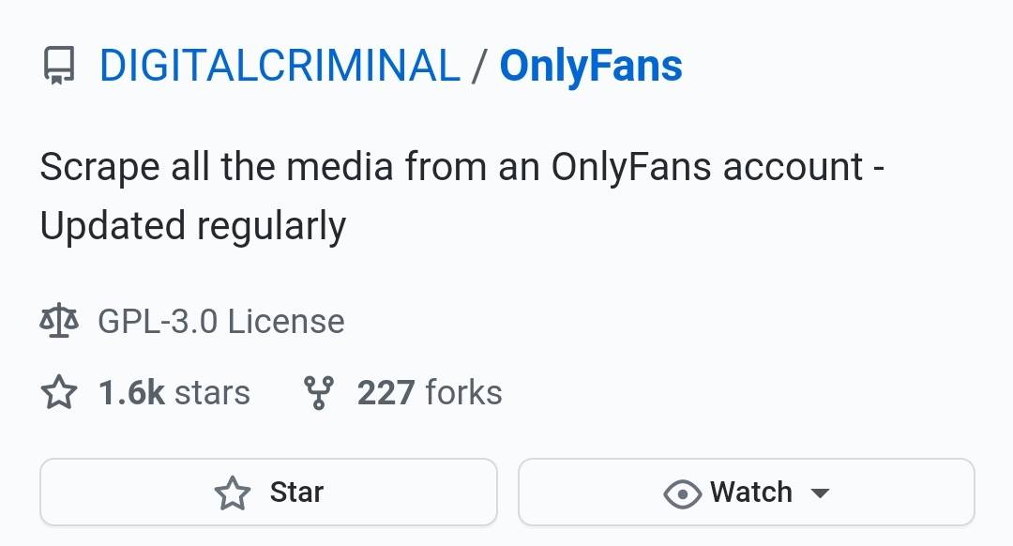Open the OnlyFans repository link
The width and height of the screenshot is (1013, 546).
591,66
